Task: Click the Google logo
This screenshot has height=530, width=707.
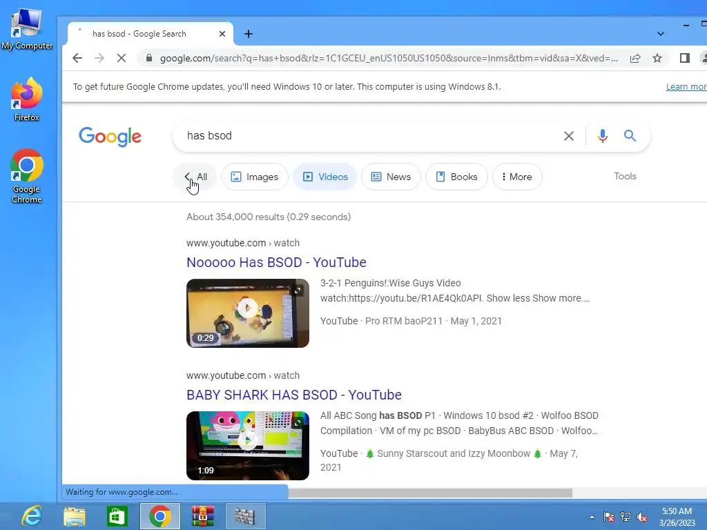Action: tap(110, 137)
